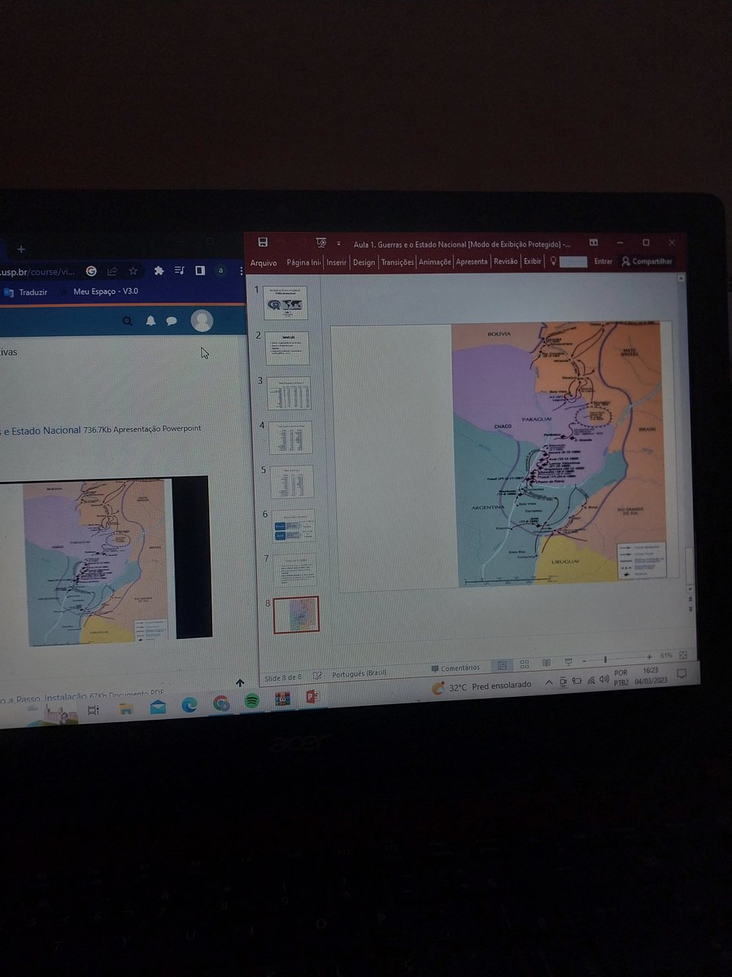
Task: Open Quick Access Toolbar customize arrow
Action: point(338,243)
